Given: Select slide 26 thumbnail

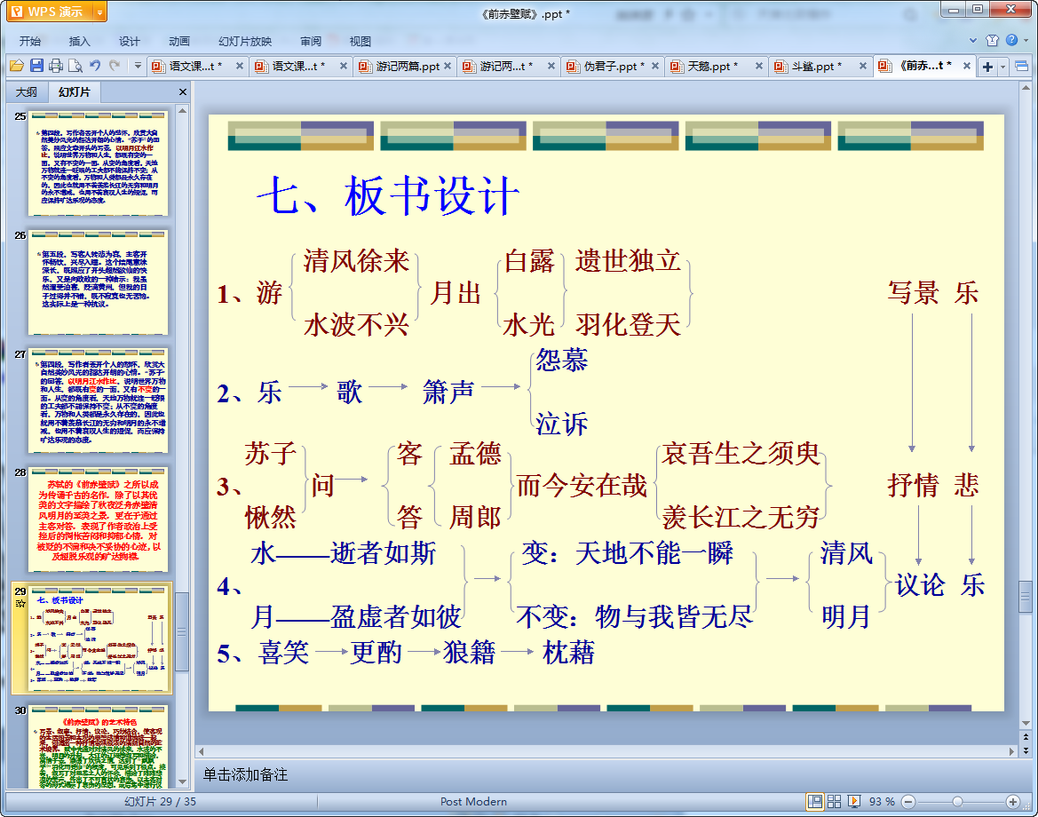Looking at the screenshot, I should (x=98, y=282).
